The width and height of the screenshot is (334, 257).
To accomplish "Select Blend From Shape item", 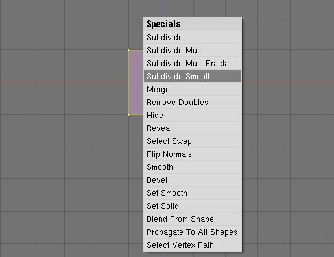I will [x=193, y=219].
